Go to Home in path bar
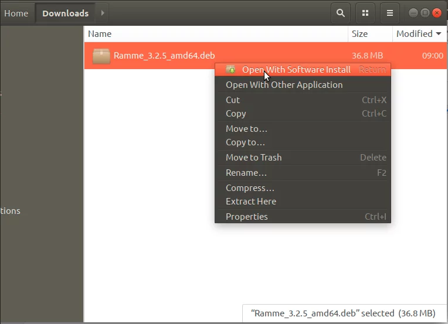This screenshot has width=448, height=324. [x=16, y=13]
